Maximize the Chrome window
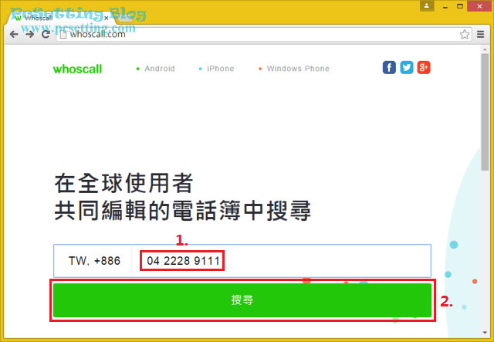Image resolution: width=494 pixels, height=342 pixels. click(460, 6)
